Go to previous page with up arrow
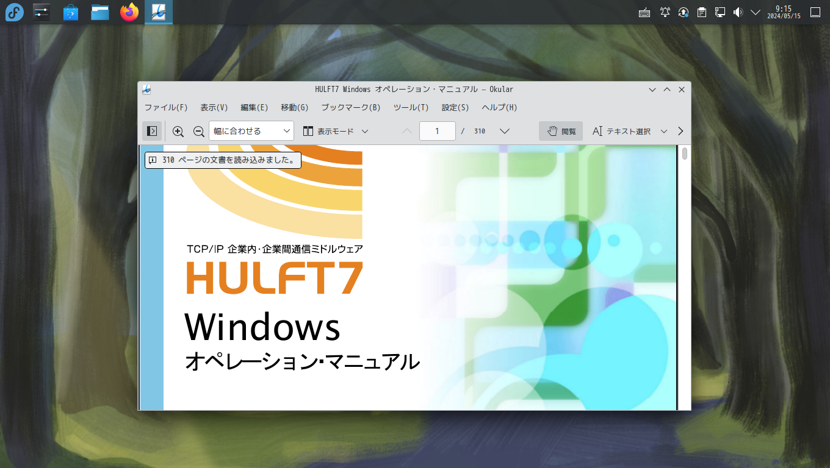 tap(407, 131)
